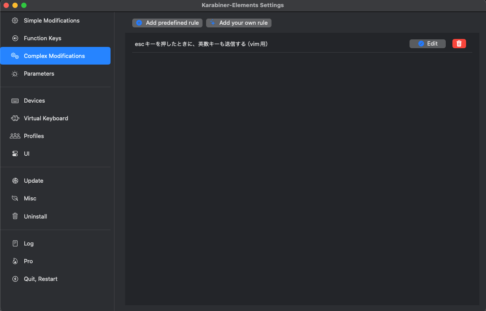This screenshot has width=486, height=311.
Task: Select Devices in the sidebar
Action: pos(34,100)
